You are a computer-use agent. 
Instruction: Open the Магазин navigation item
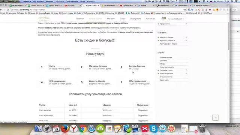[111, 18]
